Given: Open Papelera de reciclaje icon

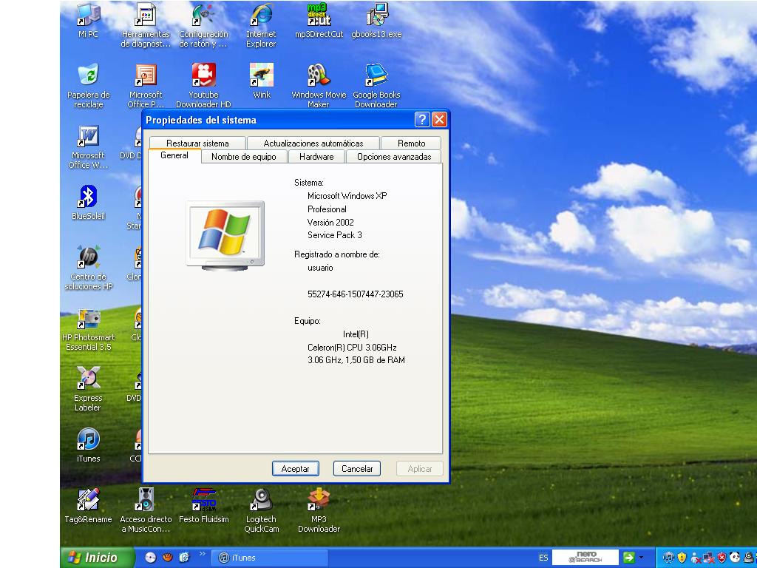Looking at the screenshot, I should [89, 86].
